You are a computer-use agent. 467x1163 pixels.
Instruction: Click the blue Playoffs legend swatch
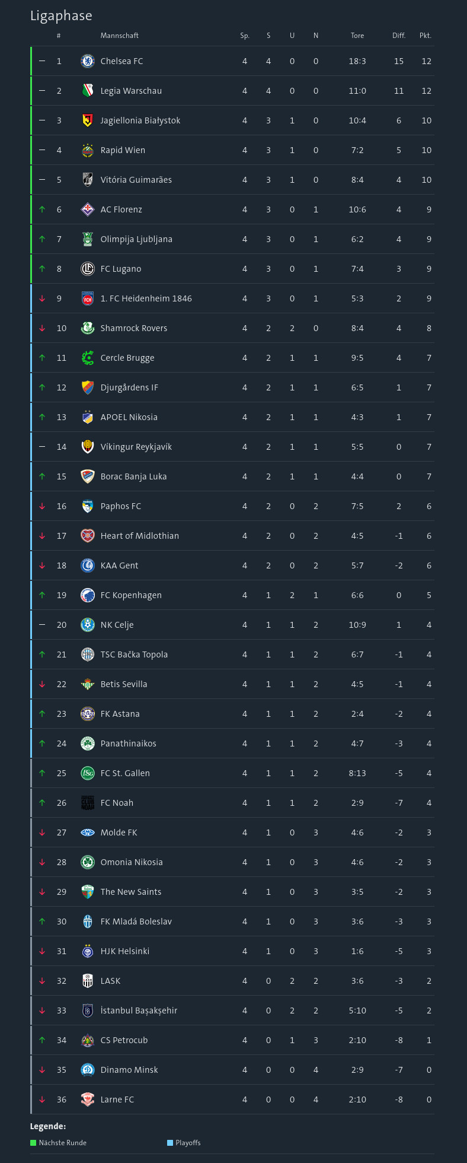(x=170, y=1143)
